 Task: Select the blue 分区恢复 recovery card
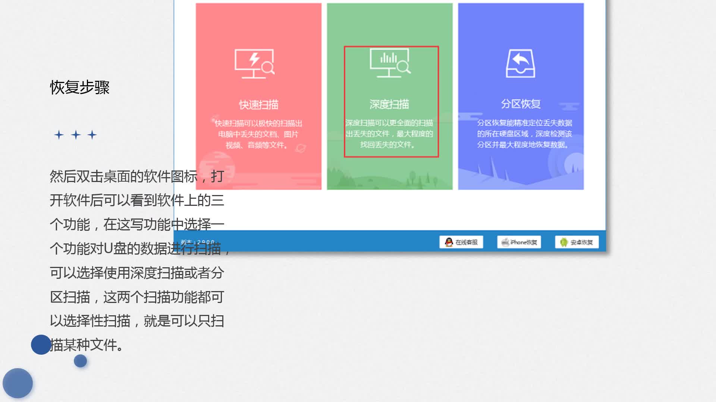coord(521,97)
